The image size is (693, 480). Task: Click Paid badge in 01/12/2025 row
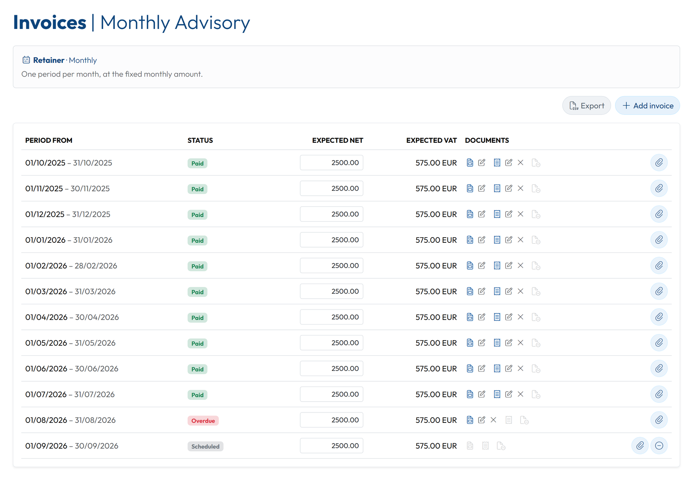click(198, 215)
